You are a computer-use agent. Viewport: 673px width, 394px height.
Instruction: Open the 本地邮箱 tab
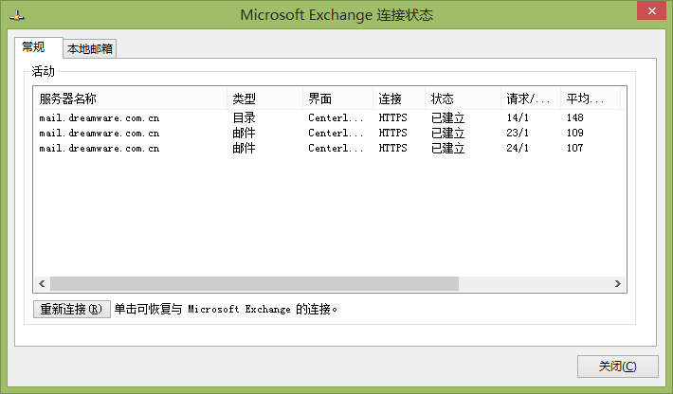pyautogui.click(x=90, y=48)
